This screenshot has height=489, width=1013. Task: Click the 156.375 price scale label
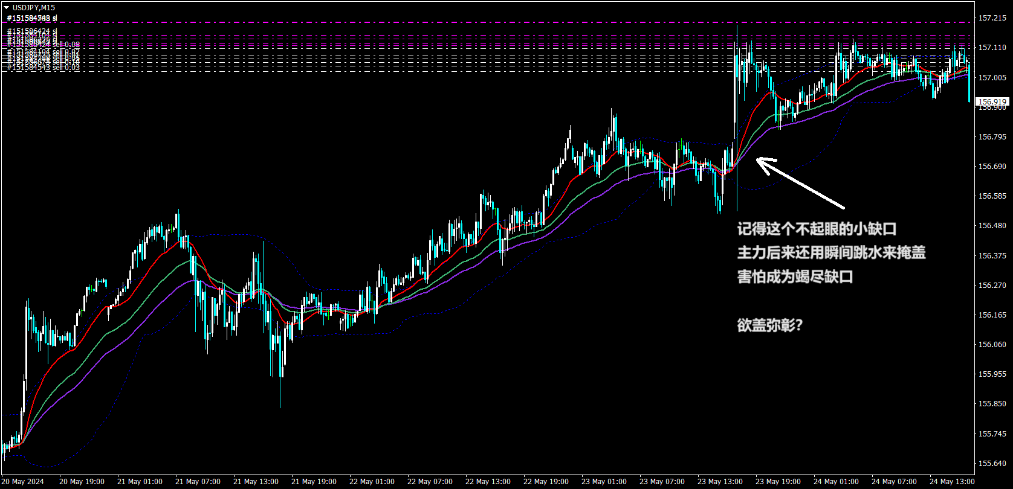(991, 256)
